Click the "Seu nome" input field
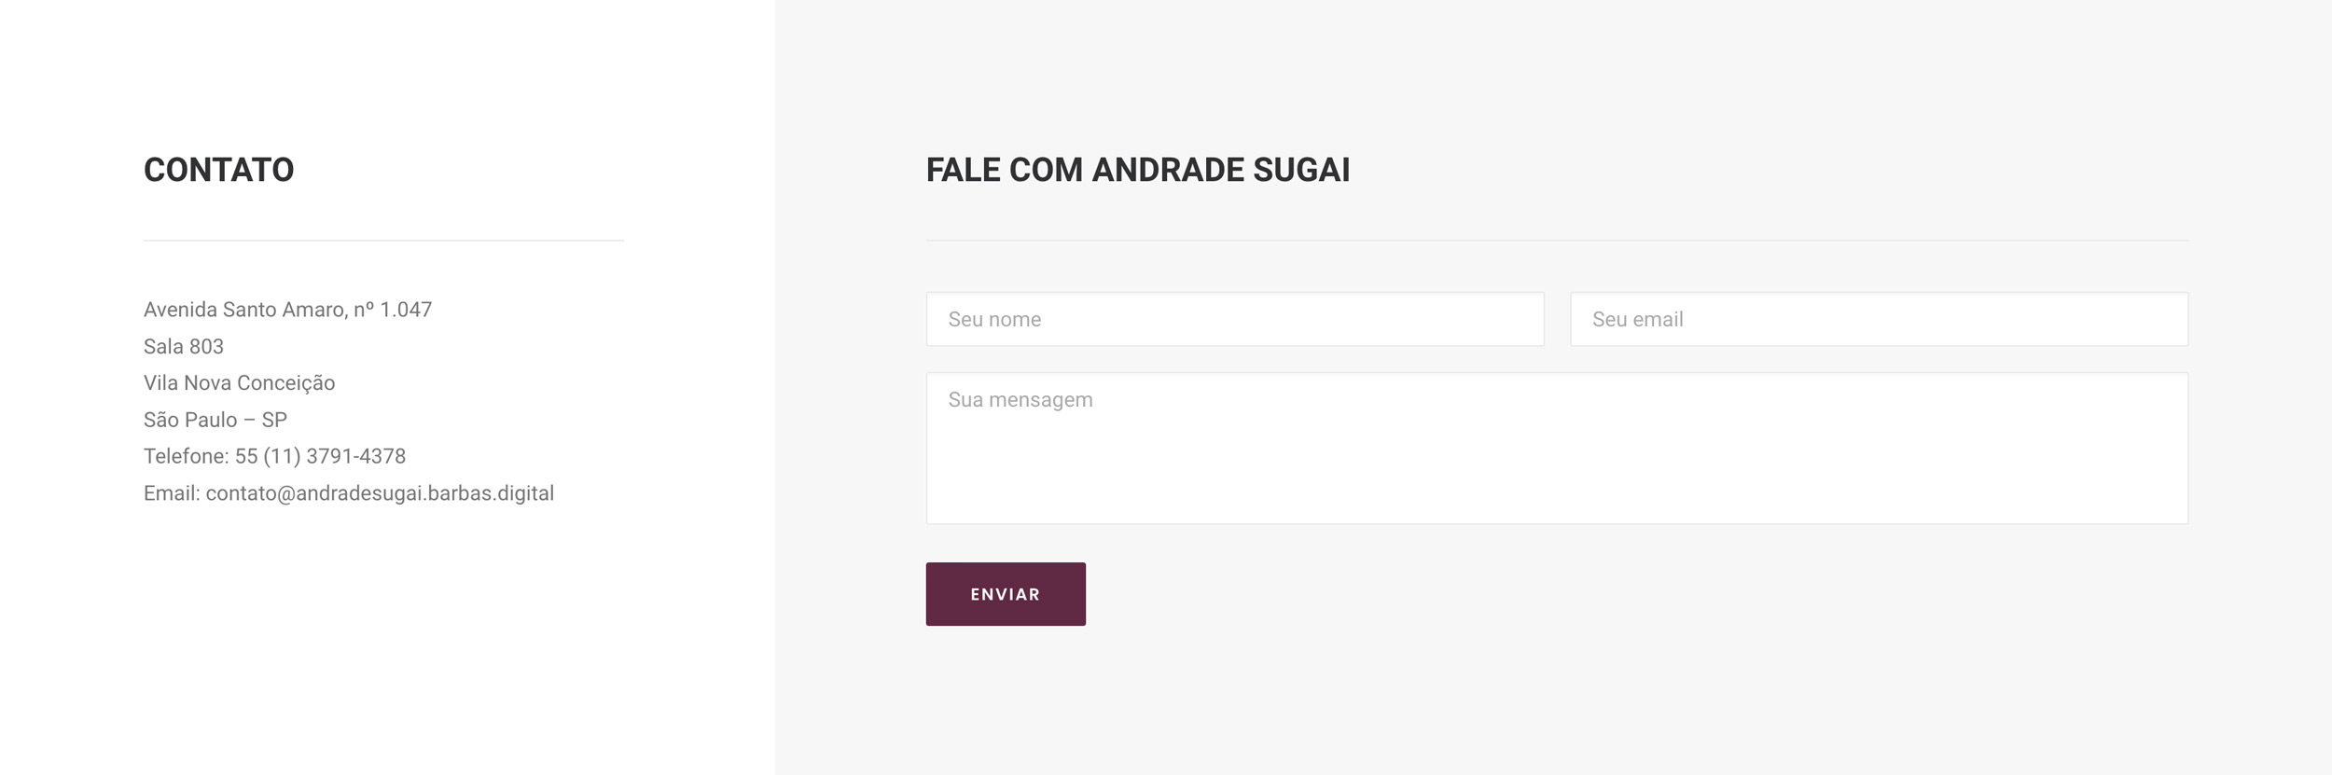2332x775 pixels. 1234,319
